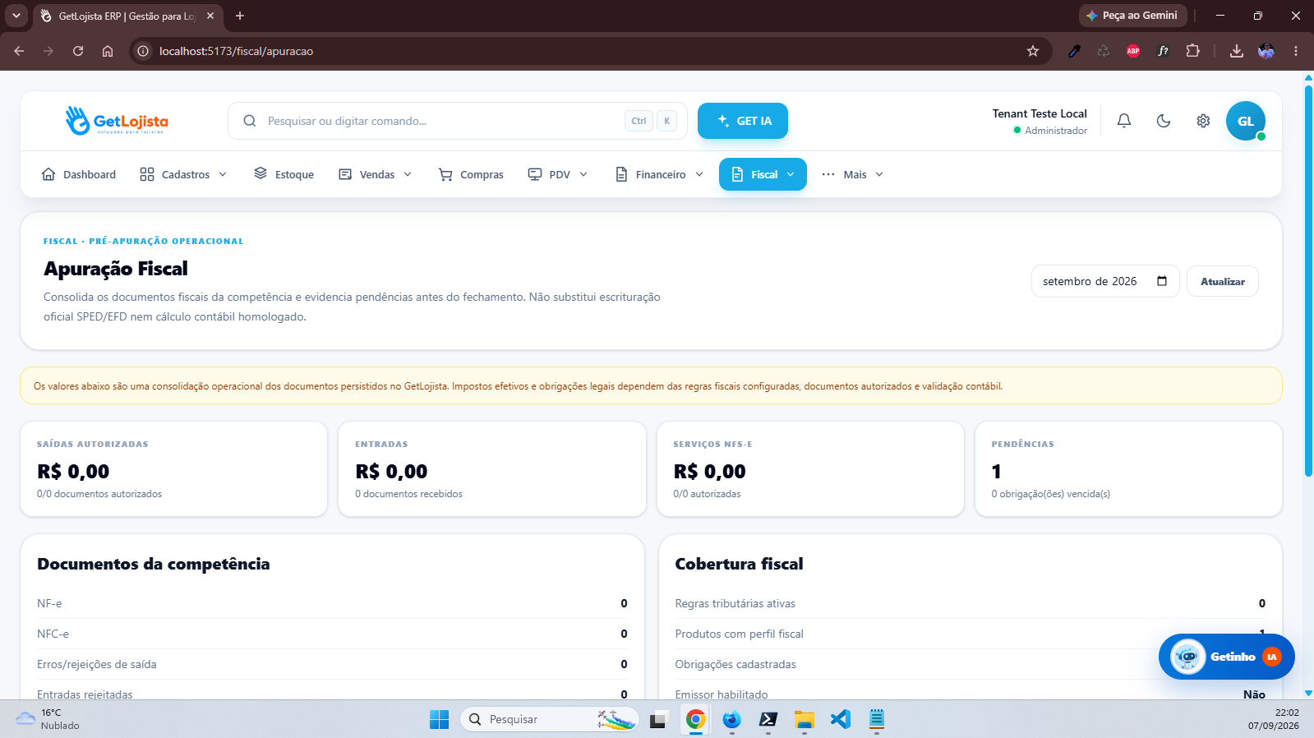Open the notifications bell
This screenshot has width=1314, height=738.
(1124, 121)
